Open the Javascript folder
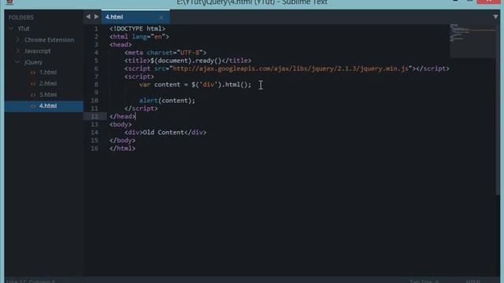 (x=38, y=51)
